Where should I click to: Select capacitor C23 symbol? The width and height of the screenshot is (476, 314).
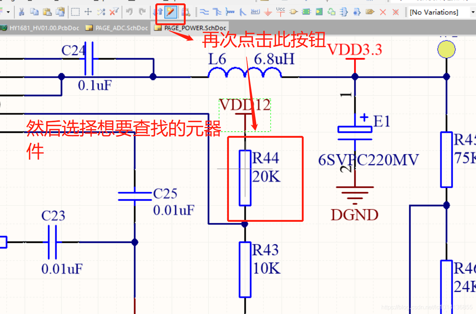pos(52,242)
